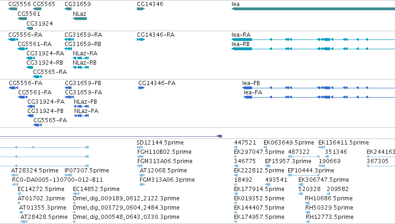The width and height of the screenshot is (395, 224).
Task: Click the 447521 feature label
Action: (245, 143)
